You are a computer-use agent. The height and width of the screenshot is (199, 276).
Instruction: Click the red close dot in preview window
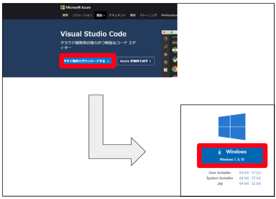pos(164,32)
